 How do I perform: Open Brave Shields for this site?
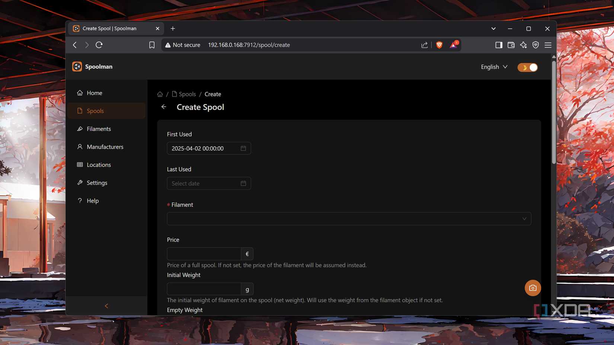pyautogui.click(x=439, y=45)
